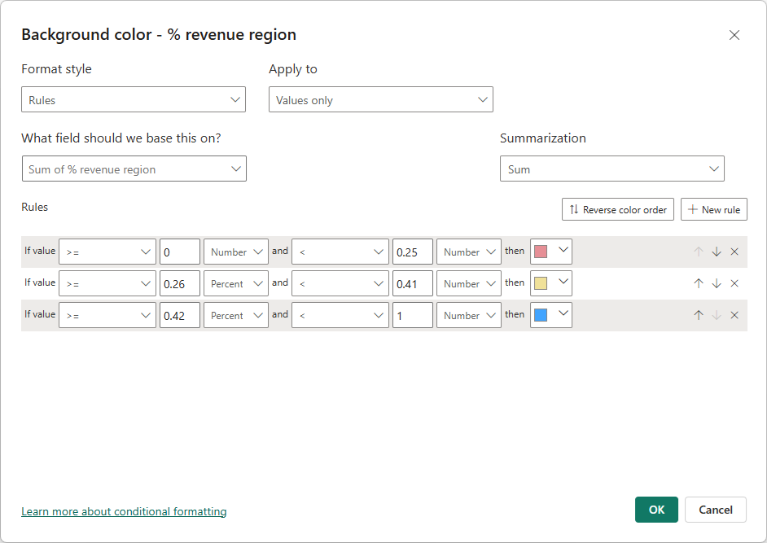Click Learn more about conditional formatting
The image size is (767, 543).
click(x=124, y=511)
